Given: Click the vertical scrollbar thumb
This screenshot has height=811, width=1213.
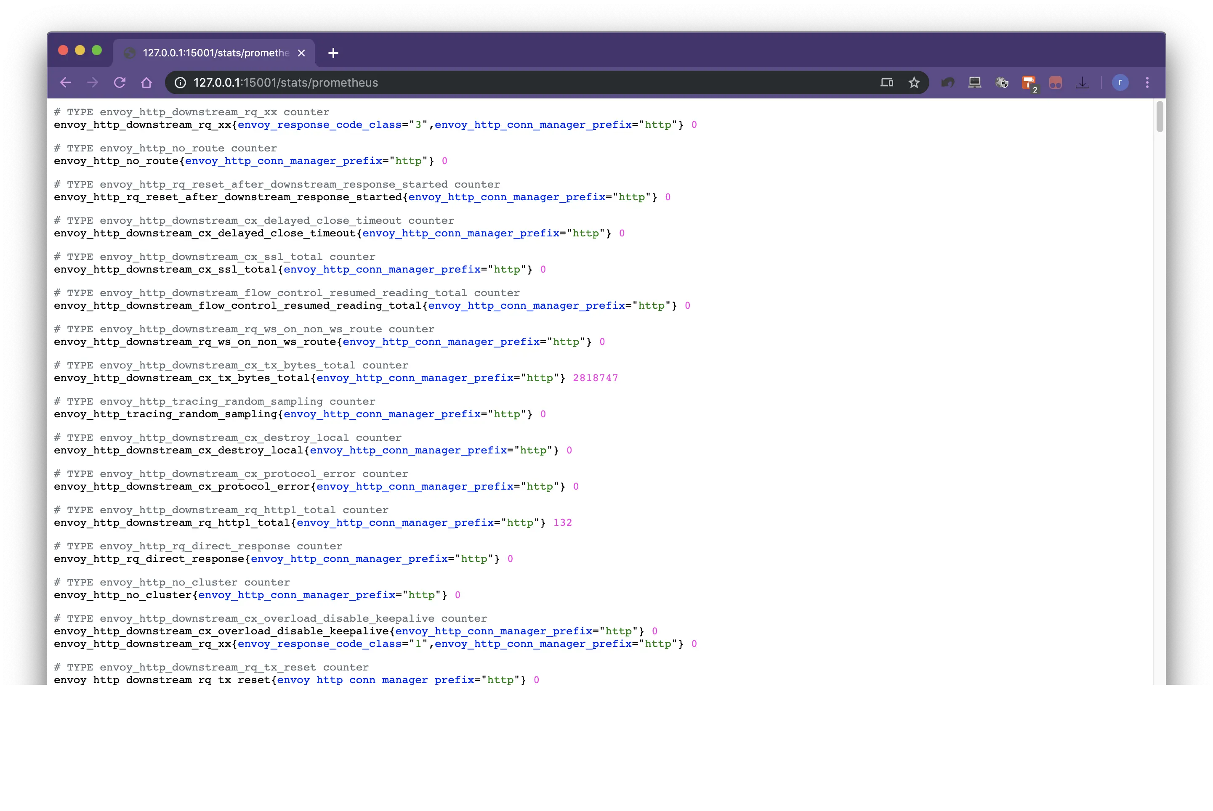Looking at the screenshot, I should tap(1160, 117).
